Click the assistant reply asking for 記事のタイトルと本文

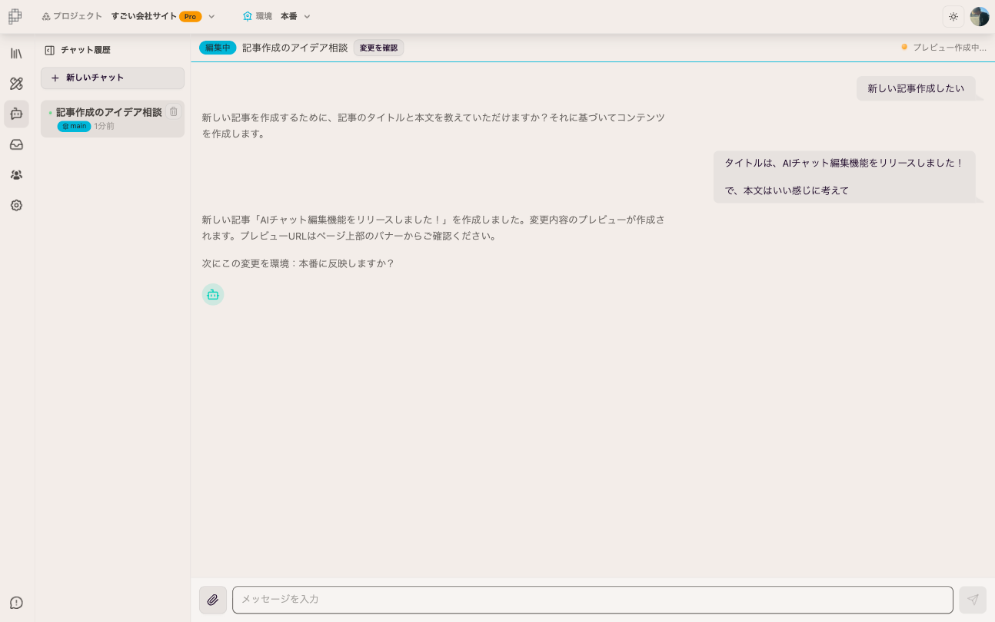pos(434,125)
